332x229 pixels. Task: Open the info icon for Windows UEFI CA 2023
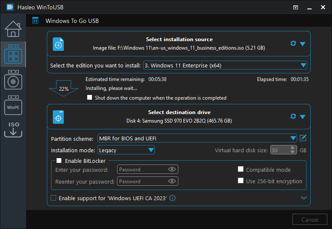coord(172,198)
